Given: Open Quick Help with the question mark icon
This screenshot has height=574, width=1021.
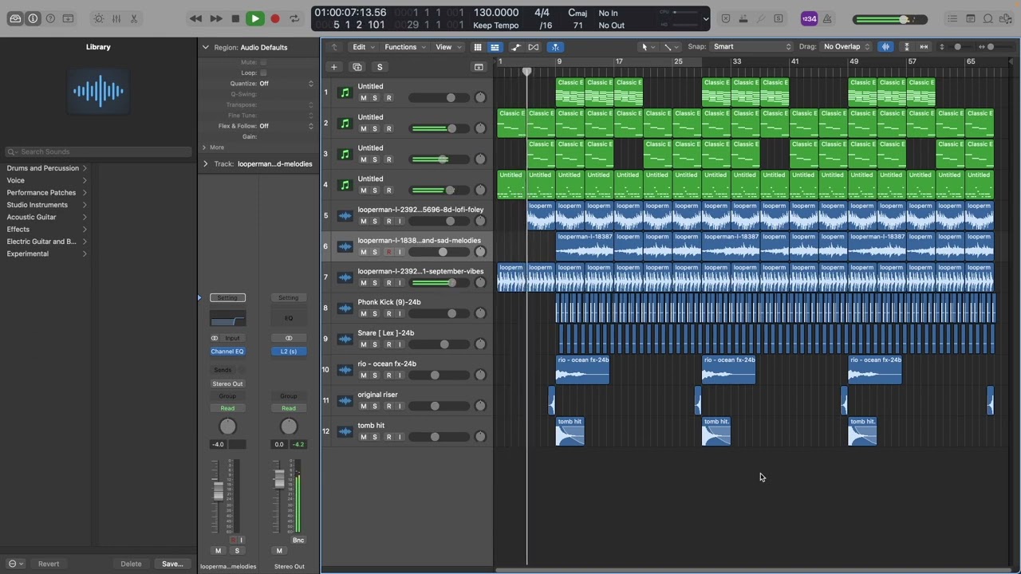Looking at the screenshot, I should [x=50, y=18].
